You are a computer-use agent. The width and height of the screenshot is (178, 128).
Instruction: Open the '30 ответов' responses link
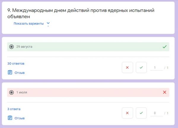[x=16, y=64]
